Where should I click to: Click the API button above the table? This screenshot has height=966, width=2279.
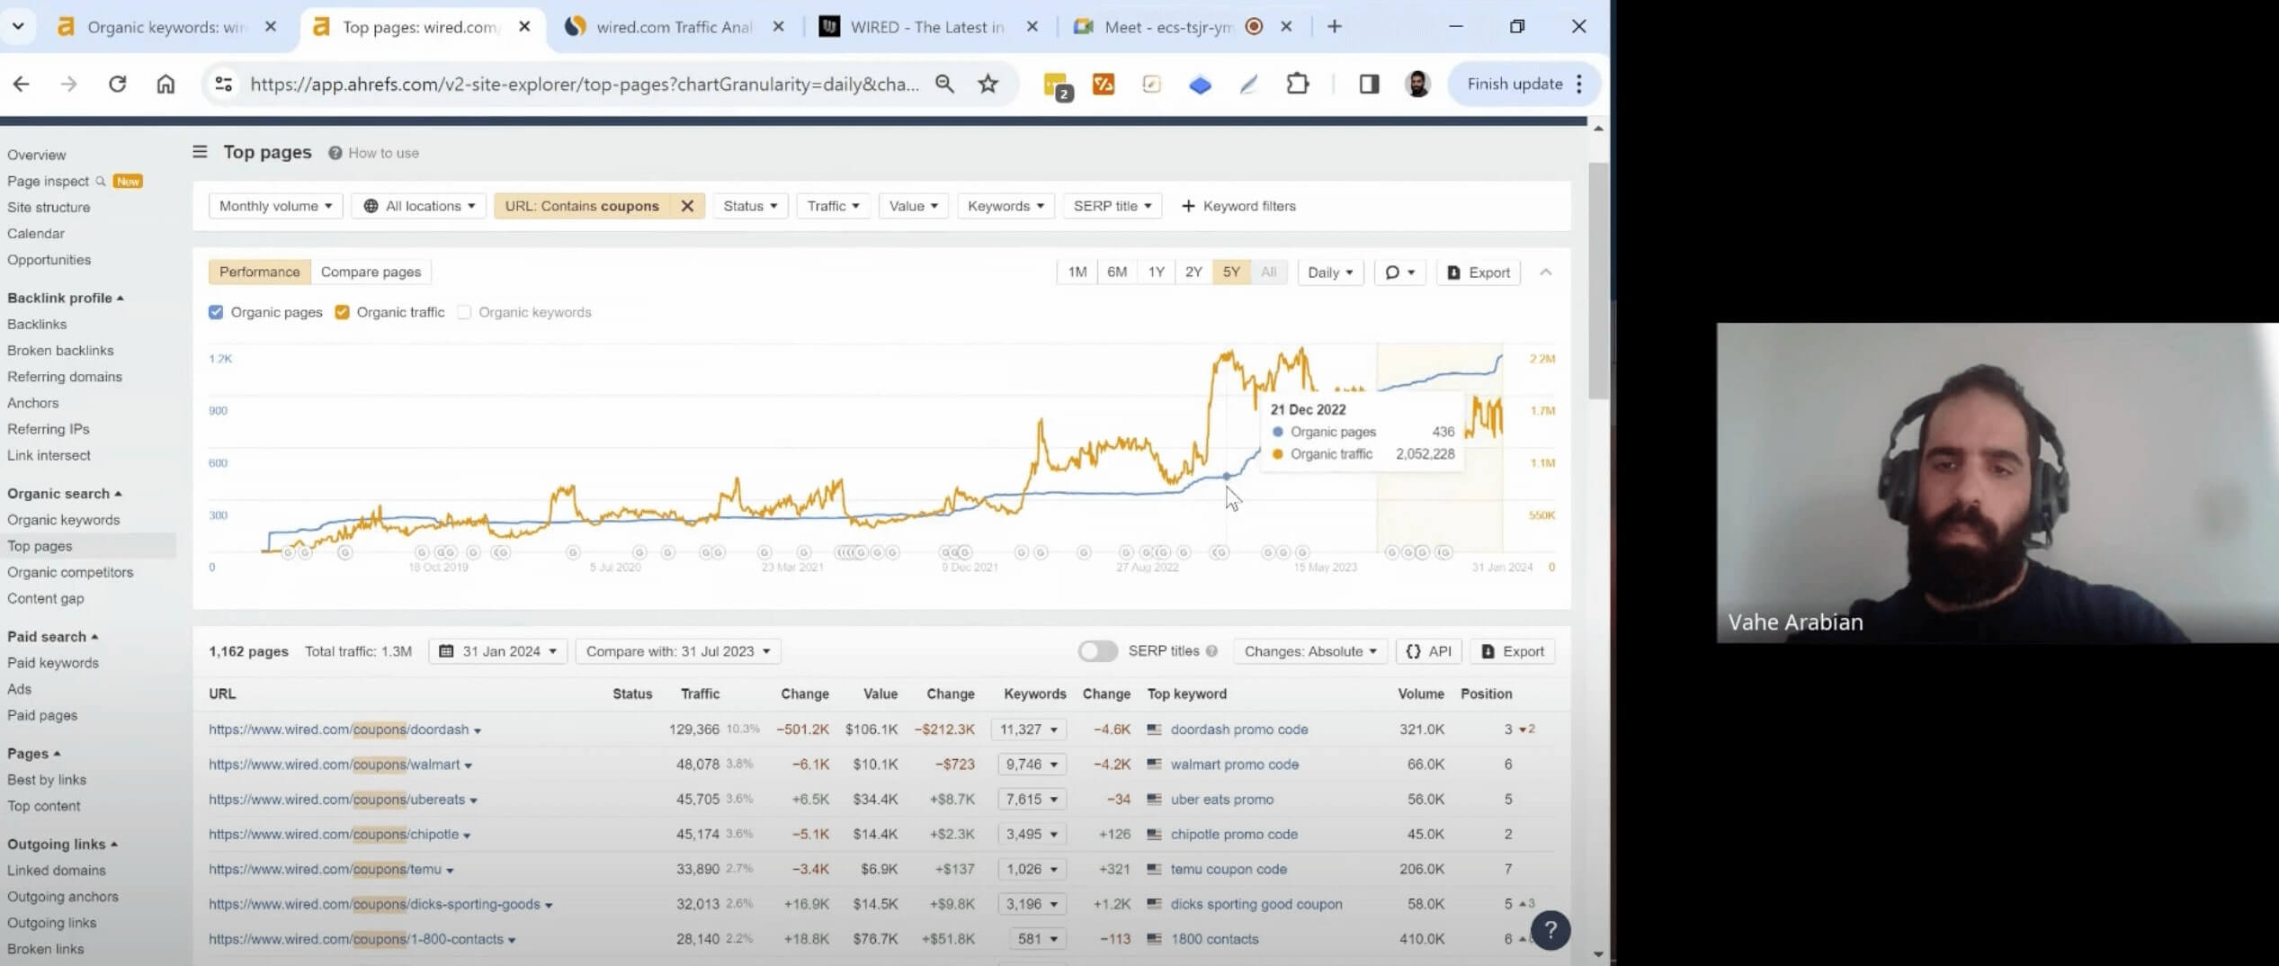coord(1428,651)
